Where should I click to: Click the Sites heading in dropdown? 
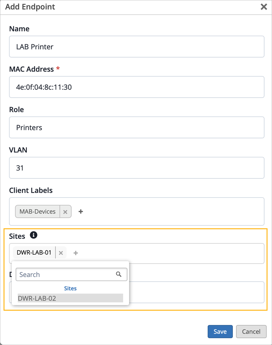tap(70, 288)
